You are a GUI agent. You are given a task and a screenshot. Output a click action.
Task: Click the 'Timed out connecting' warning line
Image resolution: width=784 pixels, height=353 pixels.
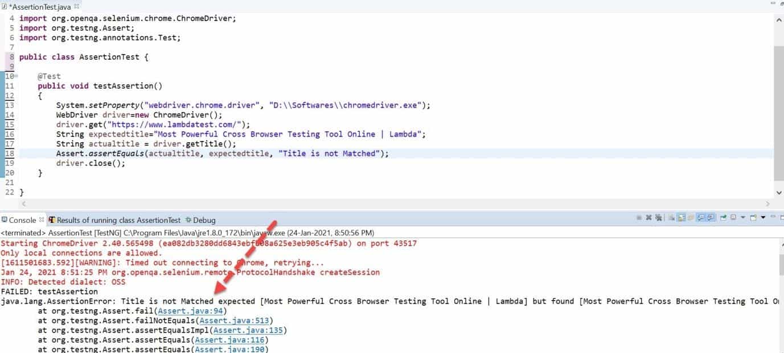tap(162, 263)
